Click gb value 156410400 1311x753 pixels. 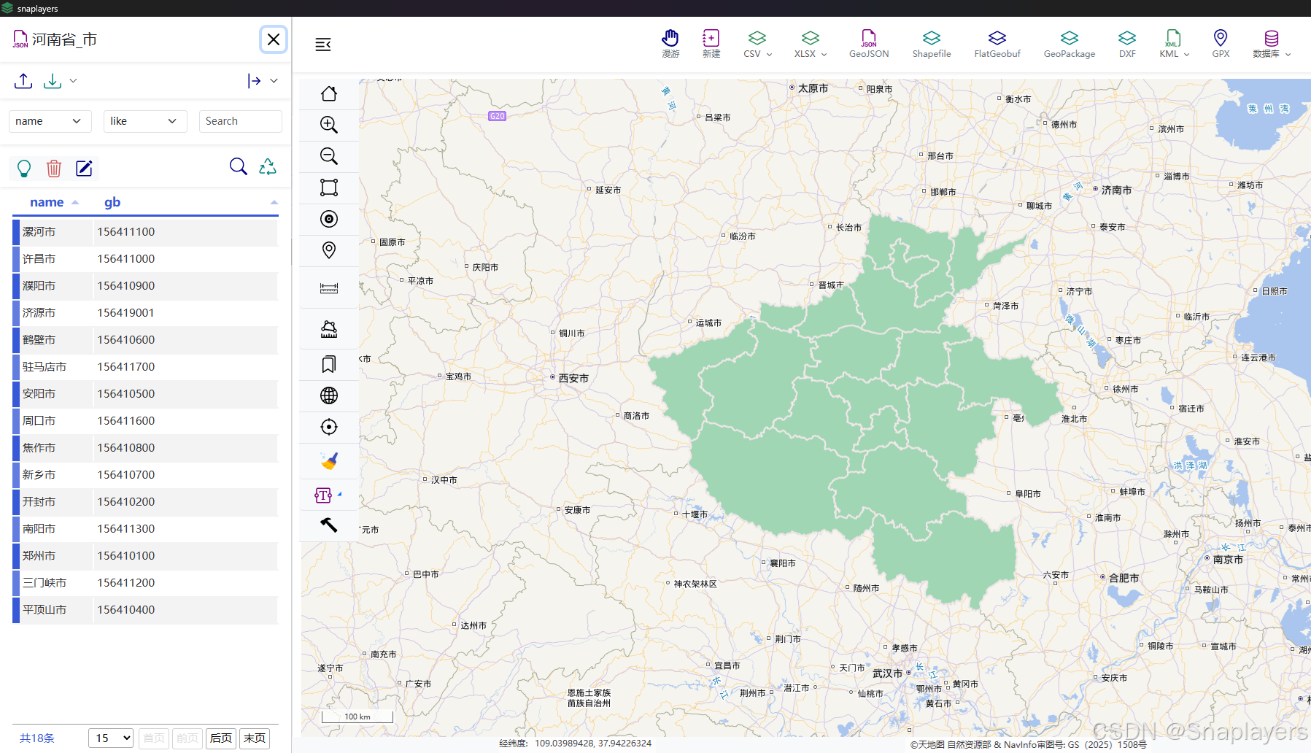(126, 610)
